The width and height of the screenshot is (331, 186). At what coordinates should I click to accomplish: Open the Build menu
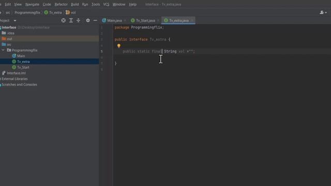click(x=74, y=5)
